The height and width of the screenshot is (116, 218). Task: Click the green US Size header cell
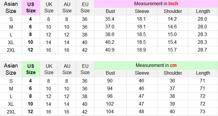point(31,69)
